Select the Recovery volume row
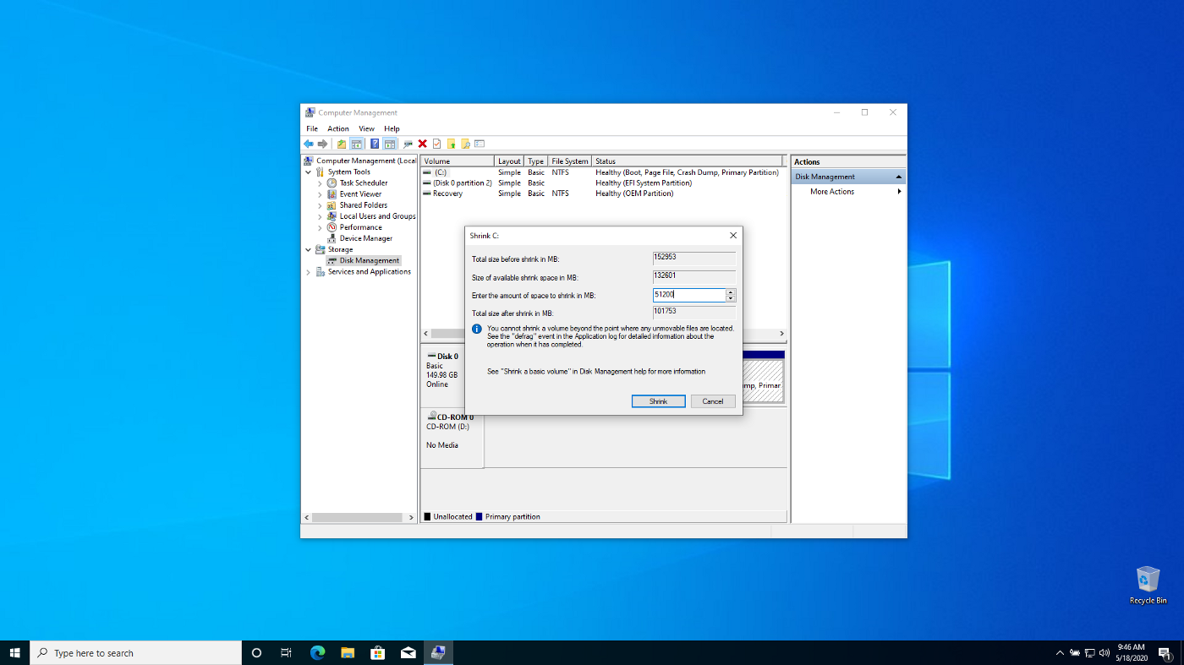 tap(602, 194)
